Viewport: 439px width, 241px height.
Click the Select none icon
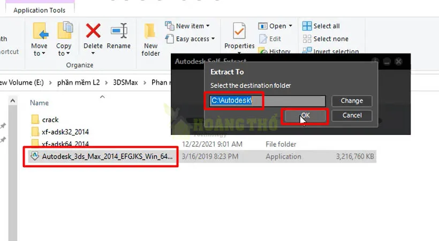tap(307, 39)
